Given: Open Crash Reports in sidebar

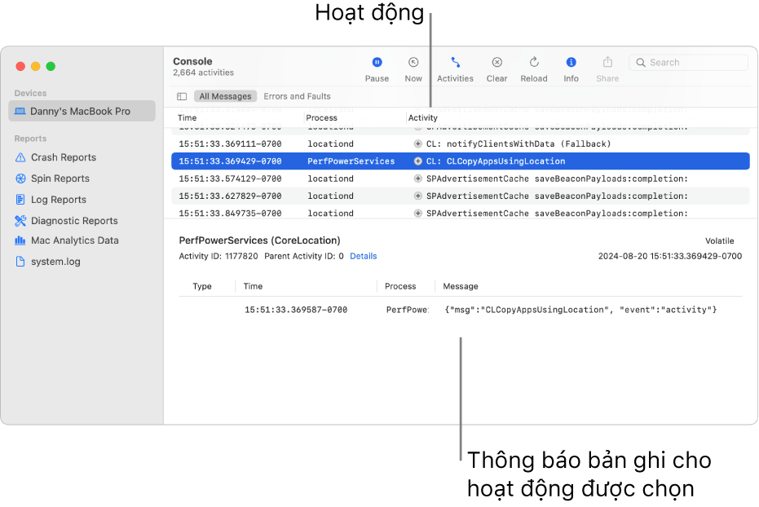Looking at the screenshot, I should 63,157.
